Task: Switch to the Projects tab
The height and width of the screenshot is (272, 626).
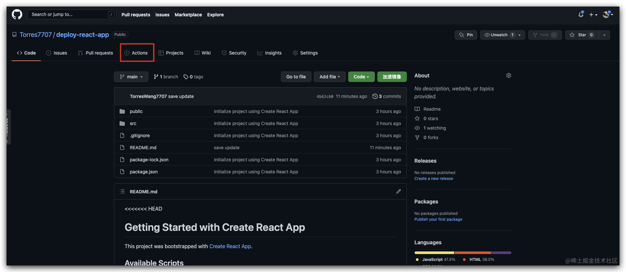Action: click(171, 53)
